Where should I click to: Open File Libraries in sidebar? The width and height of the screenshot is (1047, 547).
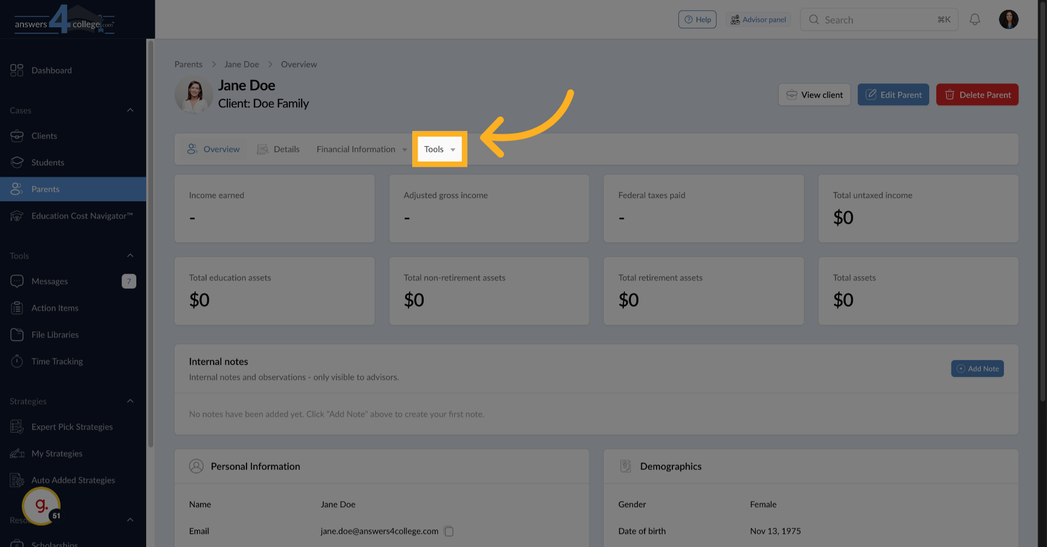[x=55, y=335]
